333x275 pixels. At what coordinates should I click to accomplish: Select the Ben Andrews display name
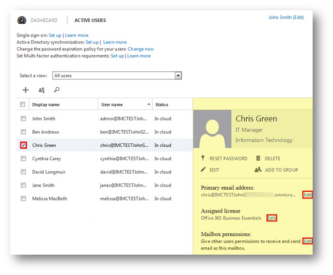tap(46, 132)
